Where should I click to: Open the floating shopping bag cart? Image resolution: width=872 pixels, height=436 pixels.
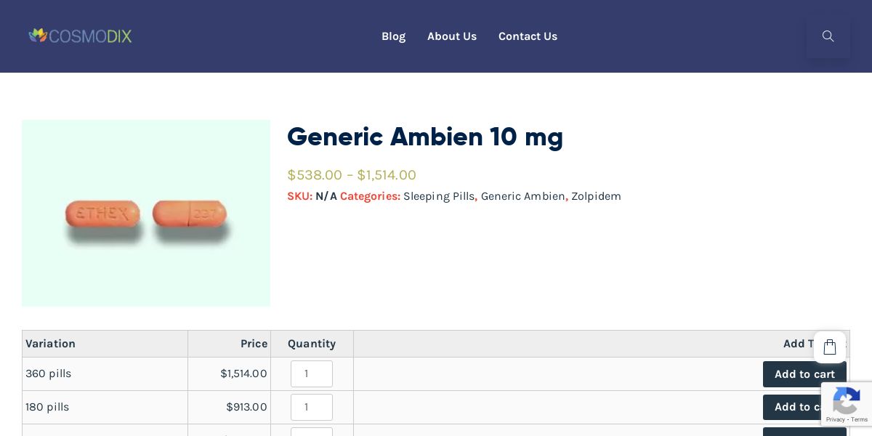coord(830,347)
